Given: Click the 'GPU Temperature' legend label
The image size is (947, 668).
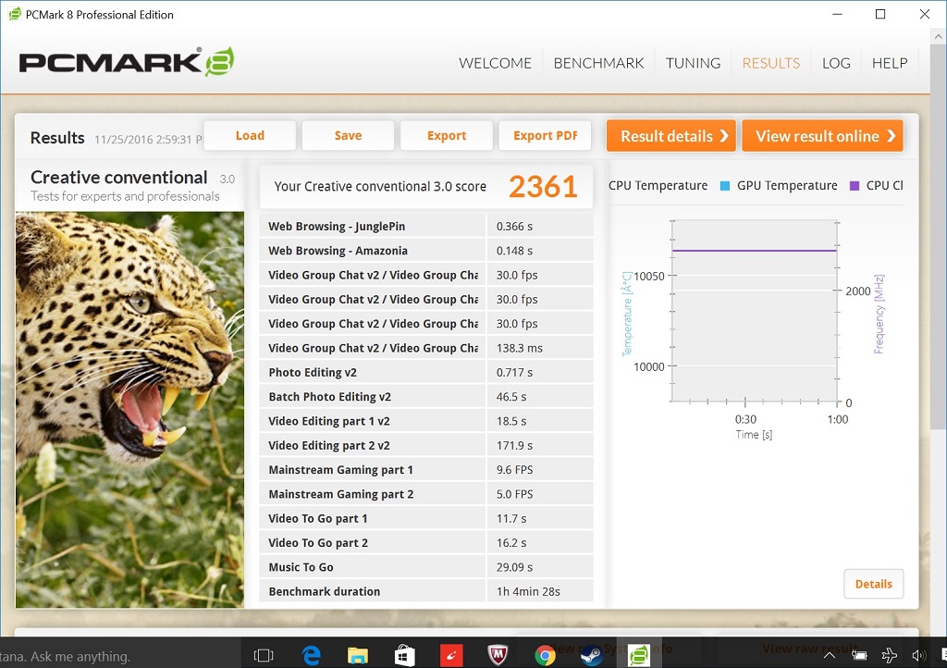Looking at the screenshot, I should tap(787, 185).
